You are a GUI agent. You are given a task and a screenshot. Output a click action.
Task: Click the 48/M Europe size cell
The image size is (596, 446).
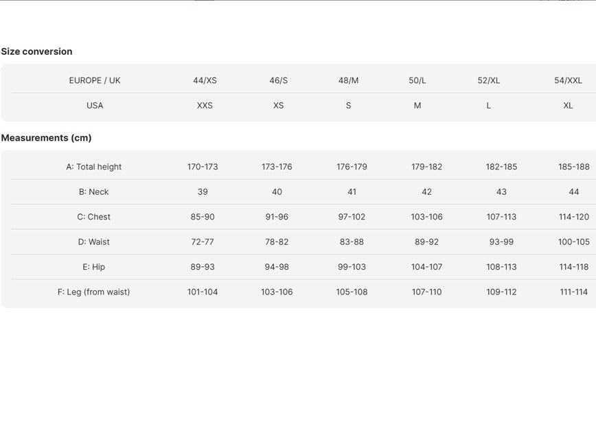pyautogui.click(x=349, y=80)
